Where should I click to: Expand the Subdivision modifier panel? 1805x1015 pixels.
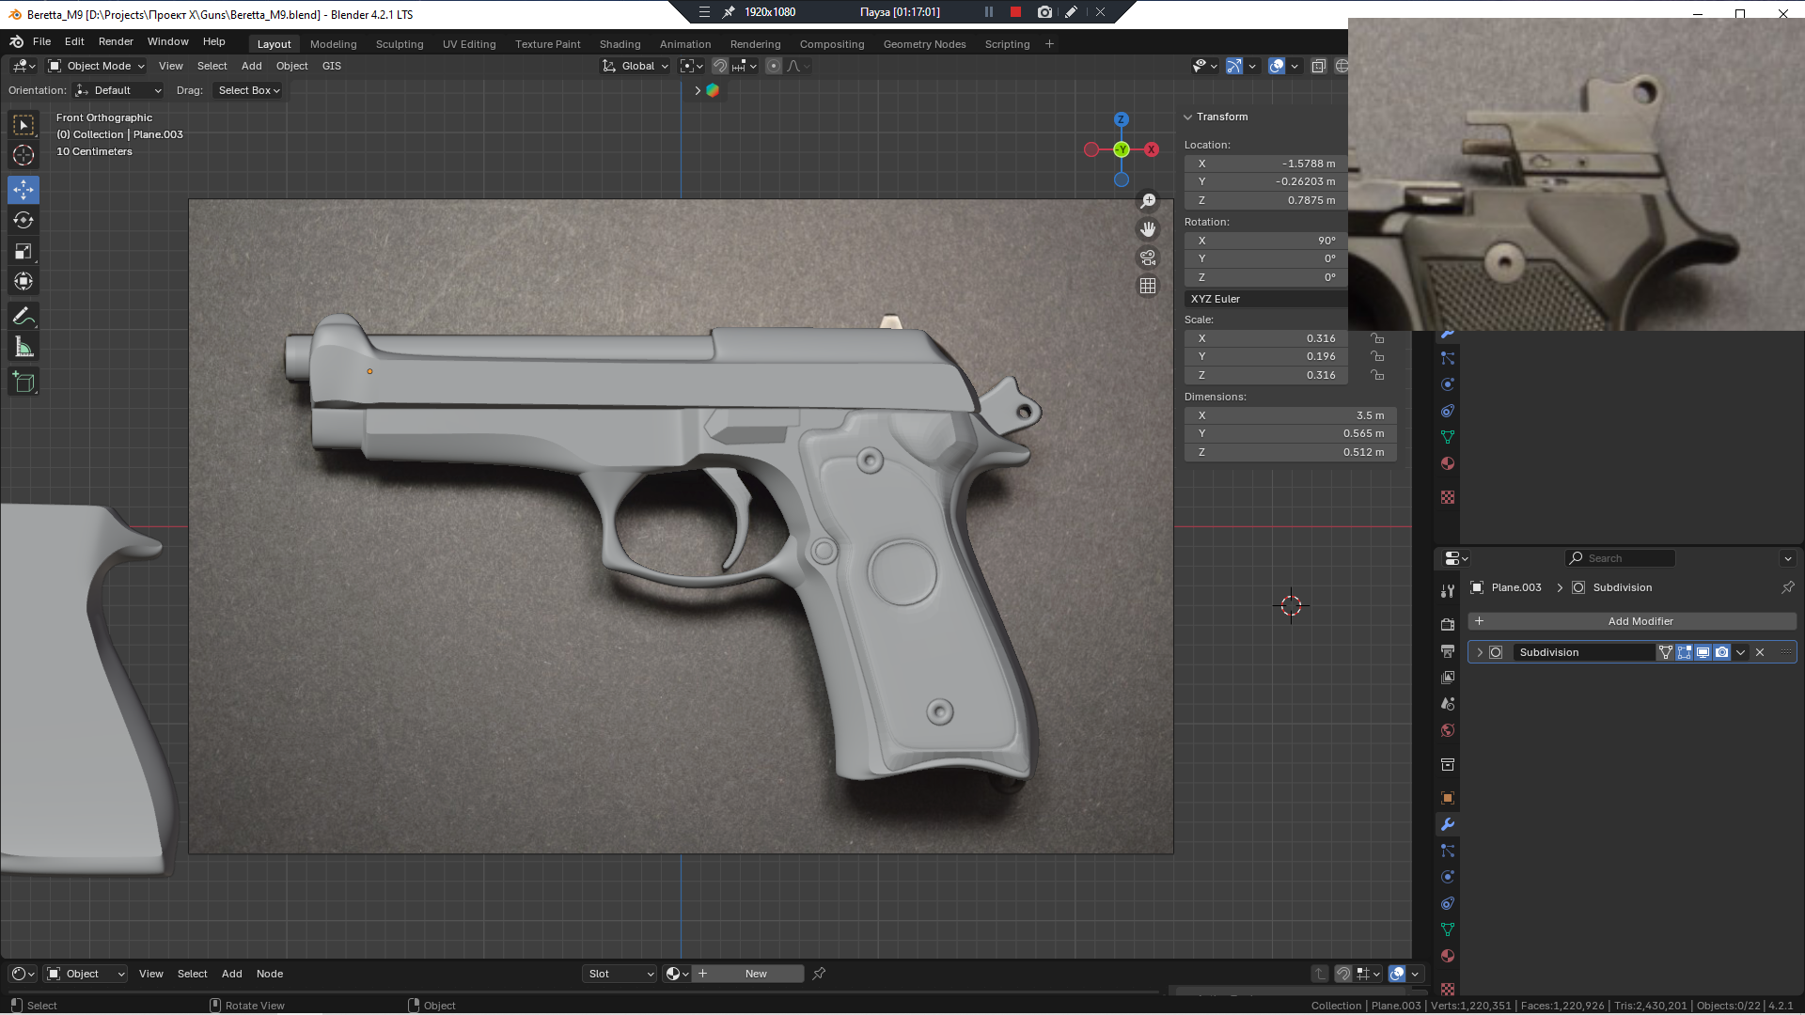(x=1480, y=652)
